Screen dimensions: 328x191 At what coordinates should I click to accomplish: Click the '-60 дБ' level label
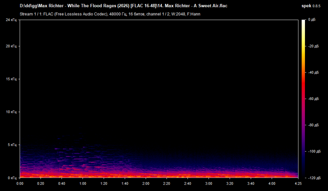(x=313, y=99)
